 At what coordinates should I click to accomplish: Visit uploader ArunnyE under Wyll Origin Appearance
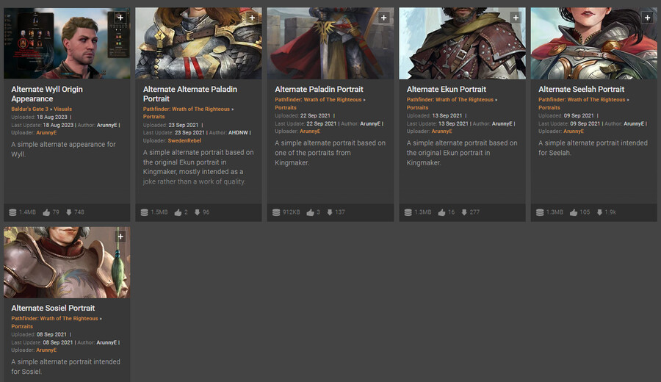click(46, 132)
